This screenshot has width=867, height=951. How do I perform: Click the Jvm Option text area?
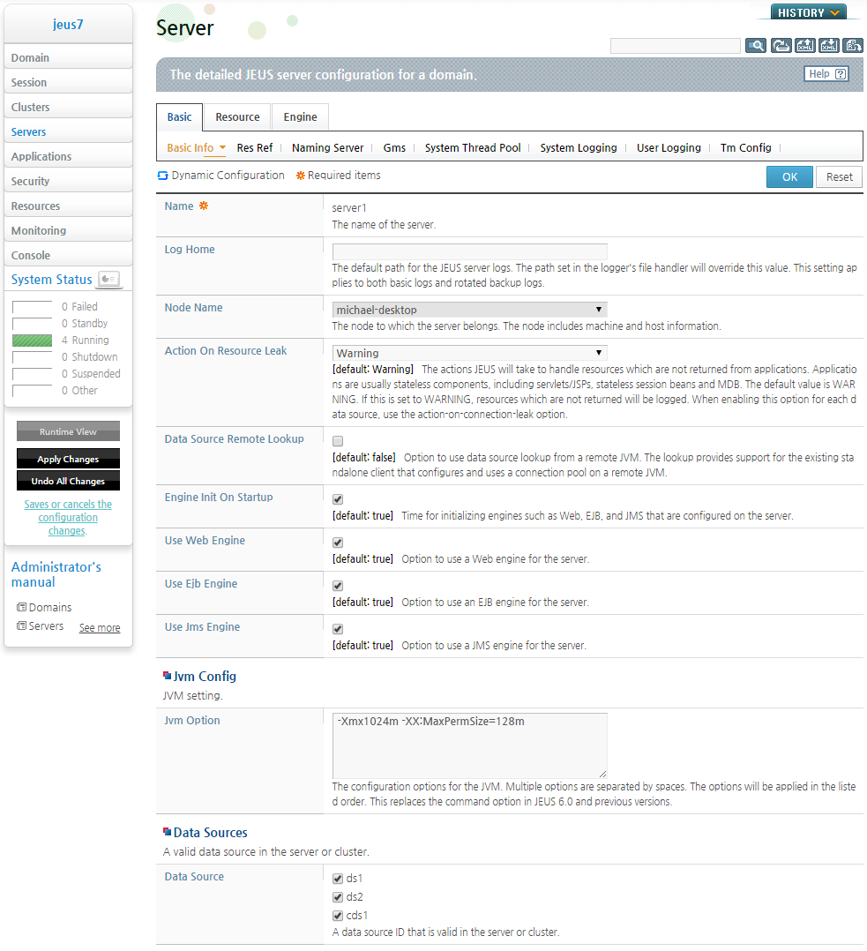(x=470, y=745)
